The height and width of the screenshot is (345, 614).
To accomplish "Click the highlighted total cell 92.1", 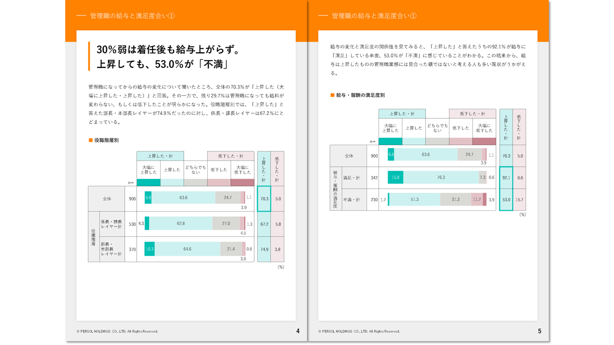I will [506, 178].
